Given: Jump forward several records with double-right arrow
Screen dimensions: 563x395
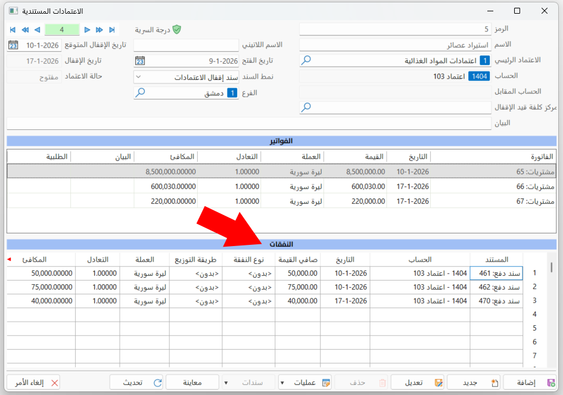Looking at the screenshot, I should tap(99, 30).
